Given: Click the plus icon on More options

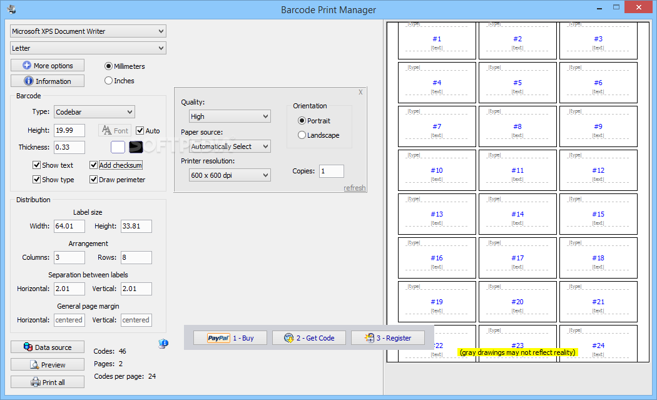Looking at the screenshot, I should 27,65.
